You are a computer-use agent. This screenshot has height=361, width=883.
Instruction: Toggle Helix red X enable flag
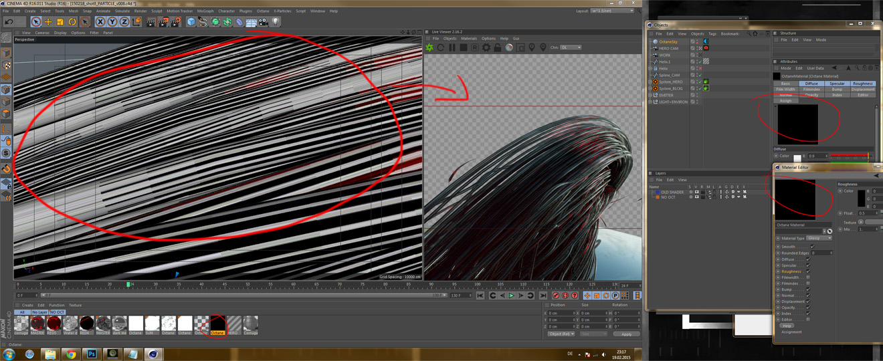(x=700, y=68)
